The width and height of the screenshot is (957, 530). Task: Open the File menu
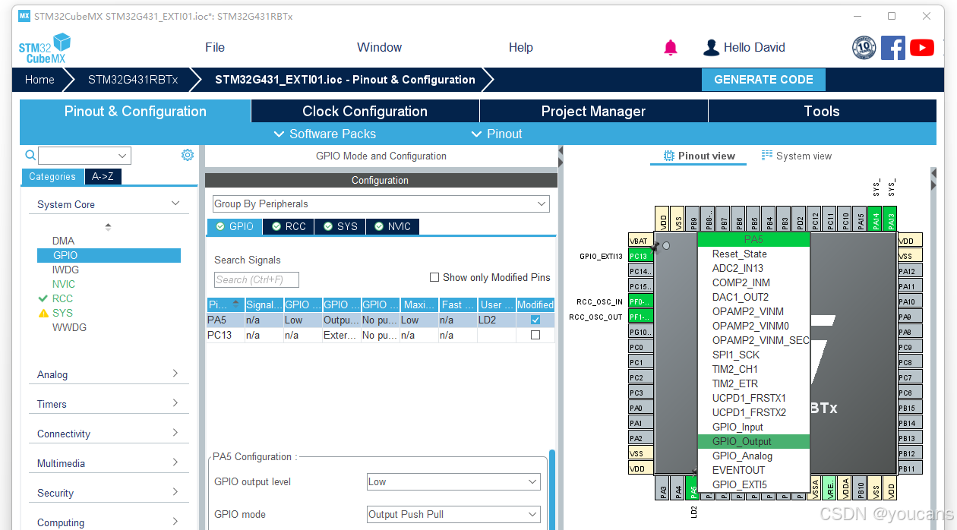pos(215,47)
